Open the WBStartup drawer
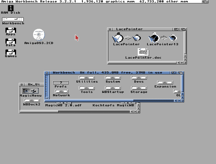The width and height of the screenshot is (216, 164). pyautogui.click(x=113, y=88)
